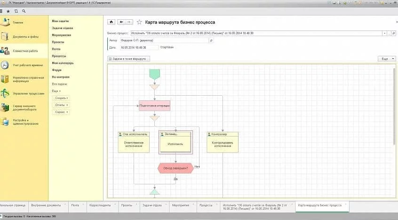Open Совместная работа section icon

click(5, 51)
